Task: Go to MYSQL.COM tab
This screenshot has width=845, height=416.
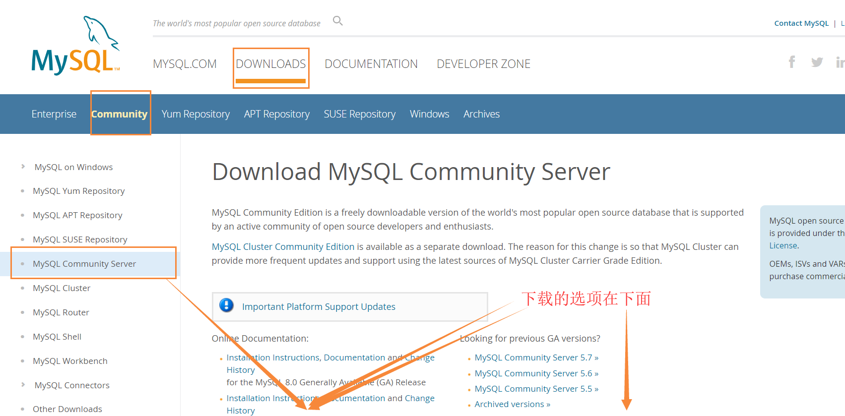Action: click(185, 64)
